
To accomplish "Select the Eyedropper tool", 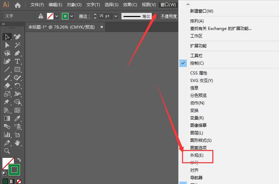I will click(x=17, y=118).
